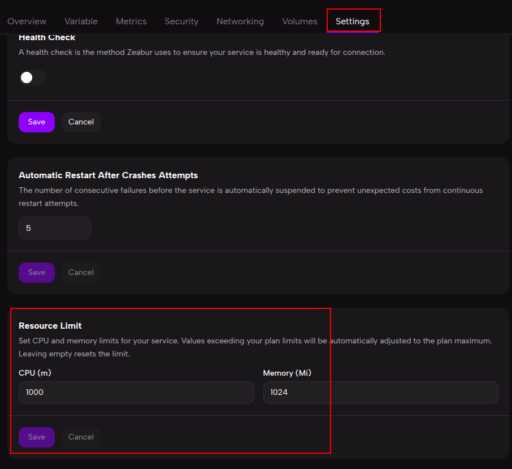Click the Memory (Mi) field label
Image resolution: width=512 pixels, height=469 pixels.
pos(287,373)
